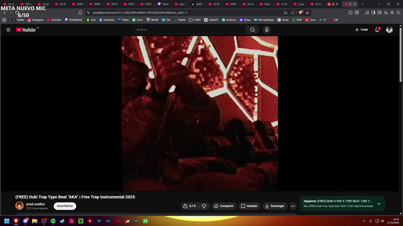
Task: Show the Brave sidebar panel icon
Action: click(373, 13)
